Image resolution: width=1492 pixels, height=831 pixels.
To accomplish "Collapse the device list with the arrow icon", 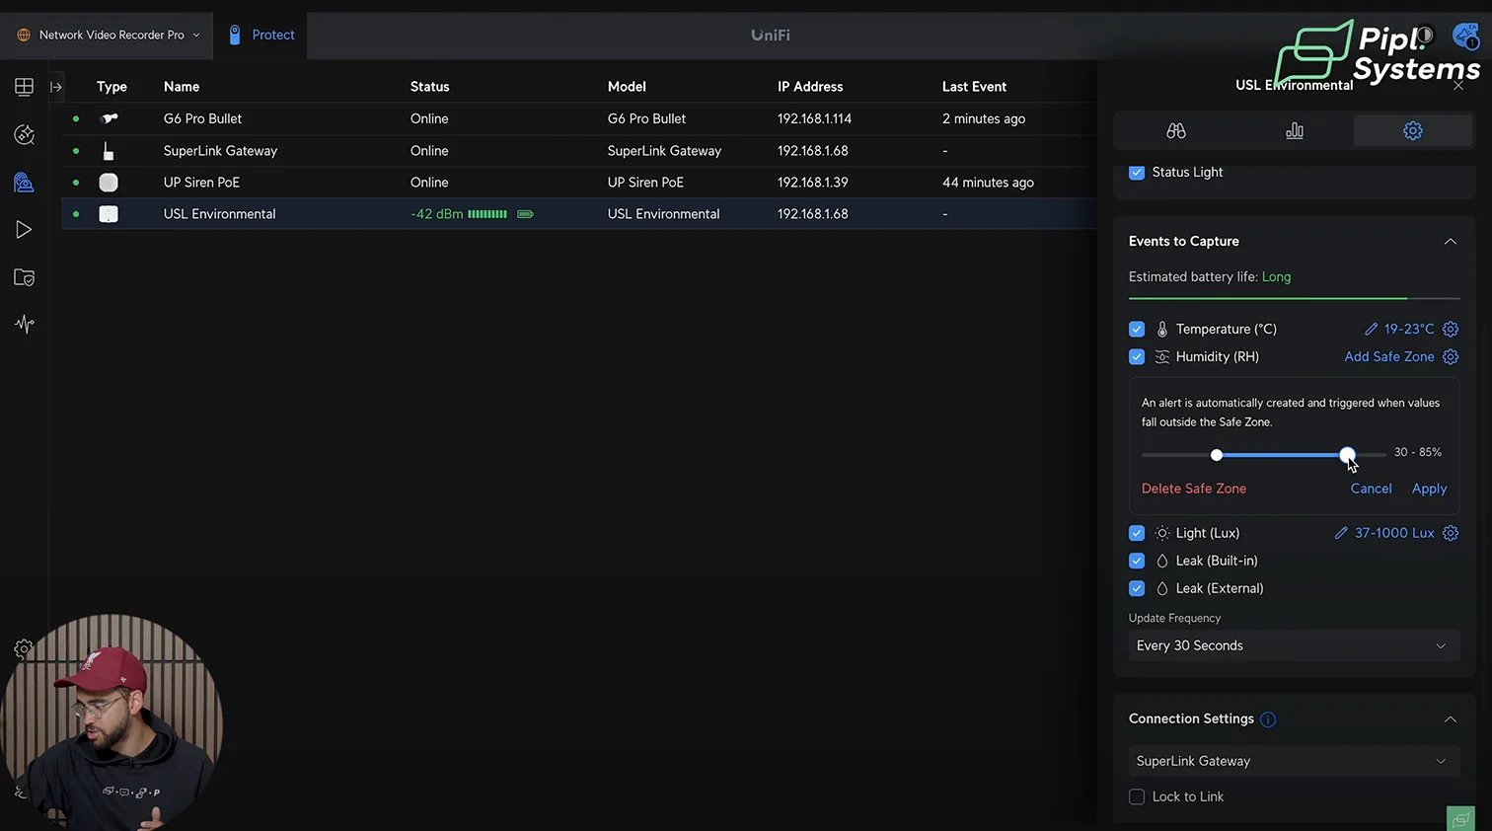I will [x=56, y=87].
